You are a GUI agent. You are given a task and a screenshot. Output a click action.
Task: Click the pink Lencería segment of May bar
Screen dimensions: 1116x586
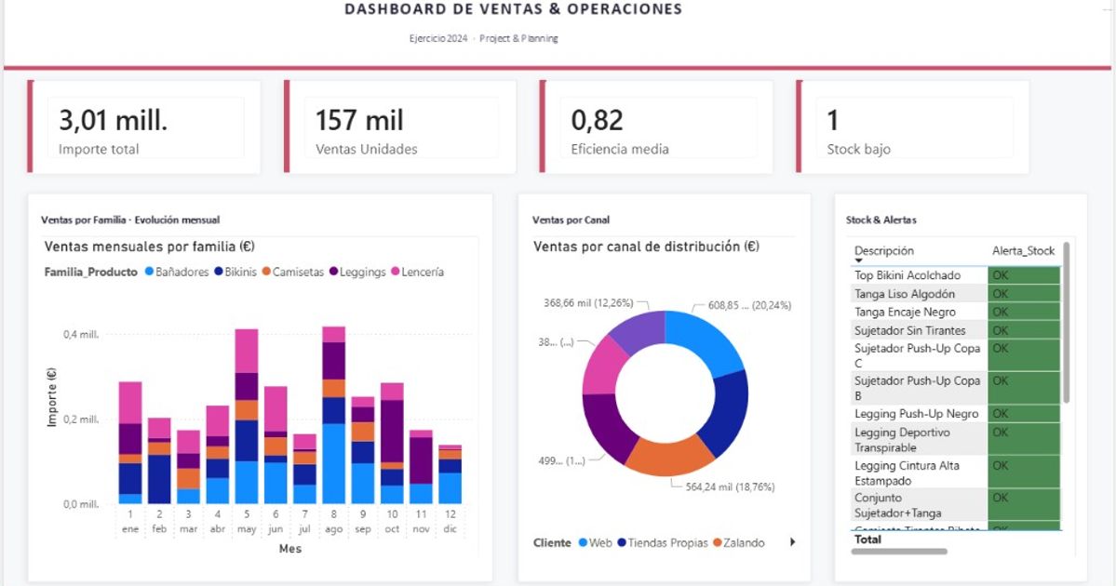tap(247, 351)
